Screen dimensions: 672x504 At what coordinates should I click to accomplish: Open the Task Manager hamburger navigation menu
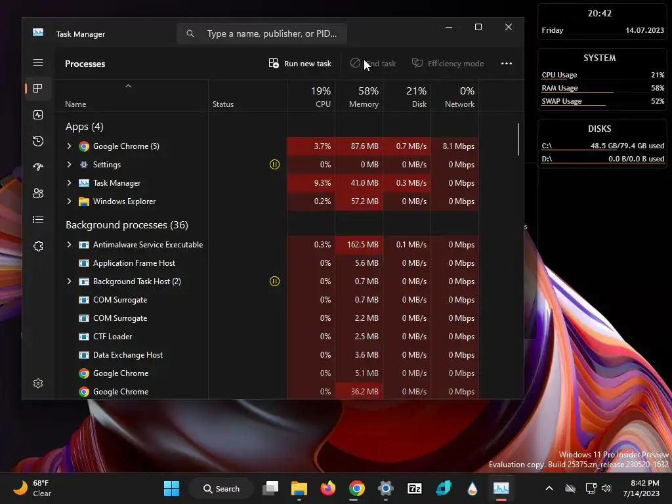click(38, 62)
